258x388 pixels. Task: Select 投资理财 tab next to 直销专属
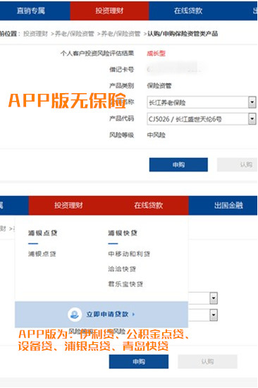point(109,11)
